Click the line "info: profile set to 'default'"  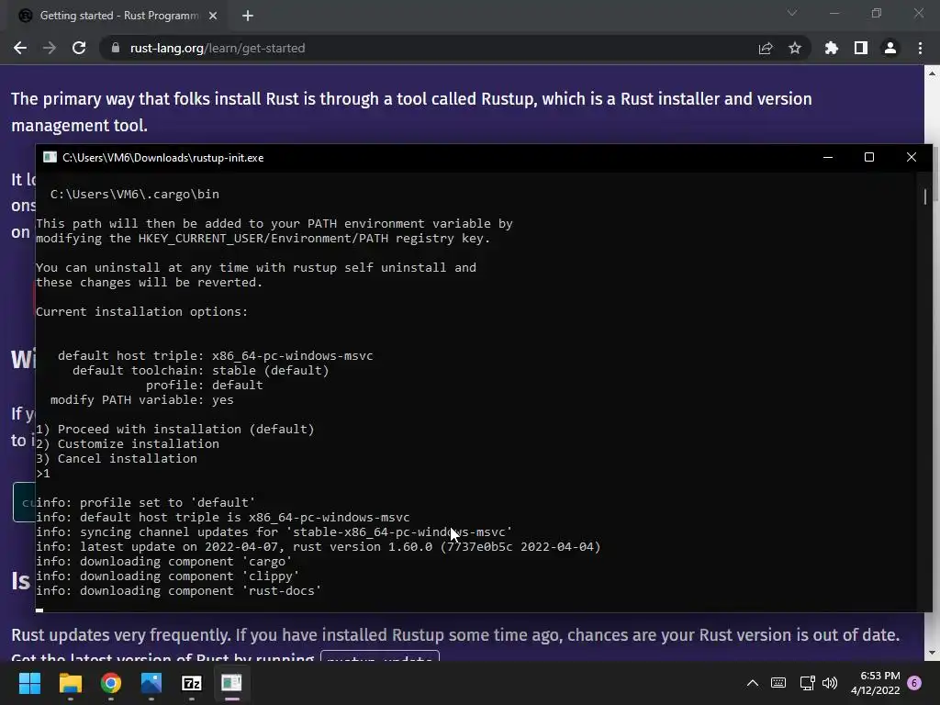(146, 503)
